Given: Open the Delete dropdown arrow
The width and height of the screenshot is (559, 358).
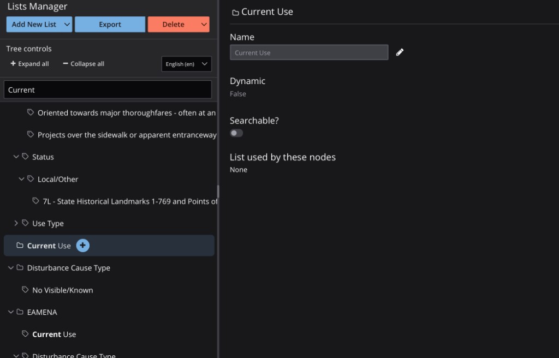Looking at the screenshot, I should 204,24.
